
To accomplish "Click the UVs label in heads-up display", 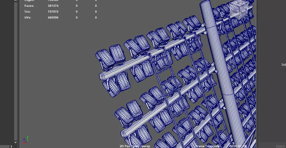I will click(x=28, y=18).
